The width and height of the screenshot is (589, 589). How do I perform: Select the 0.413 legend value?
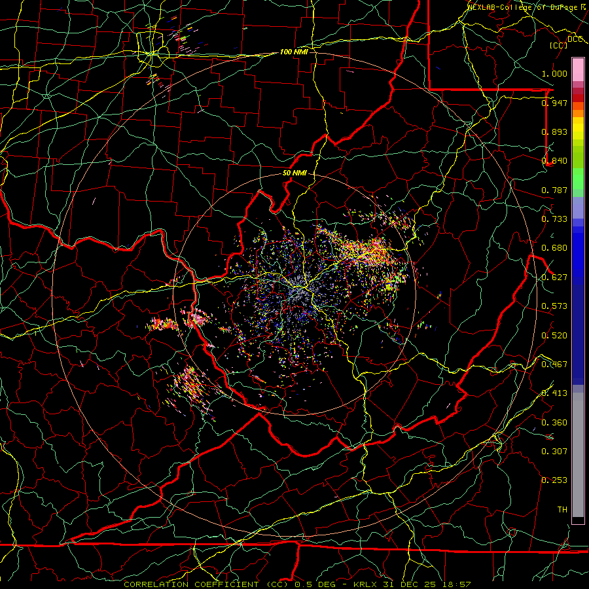pyautogui.click(x=554, y=393)
